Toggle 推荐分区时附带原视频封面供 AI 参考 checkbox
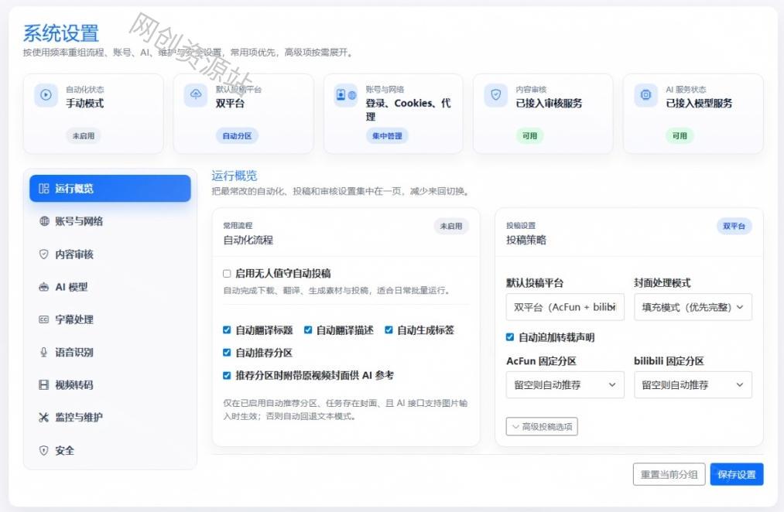 pos(227,375)
